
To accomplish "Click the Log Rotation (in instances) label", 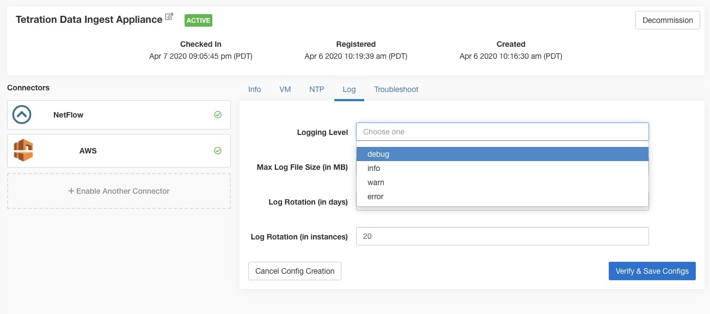I will coord(299,237).
